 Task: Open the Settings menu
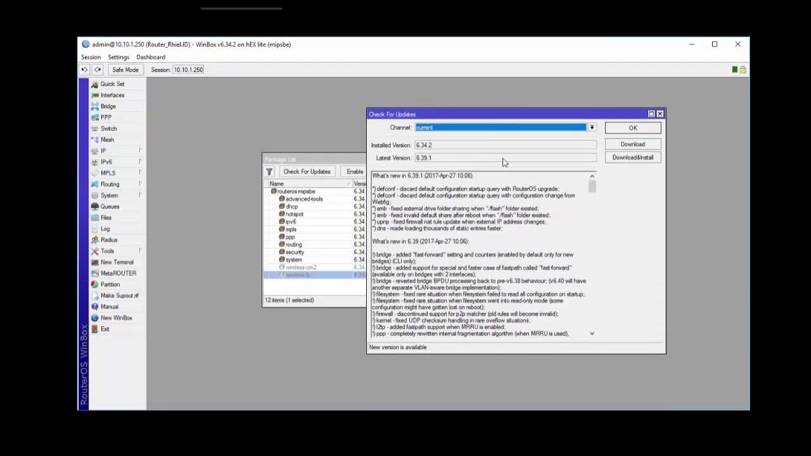118,57
